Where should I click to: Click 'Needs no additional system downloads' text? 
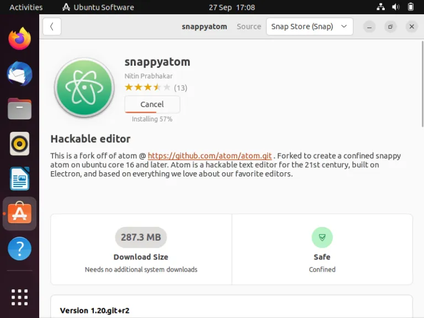tap(141, 269)
